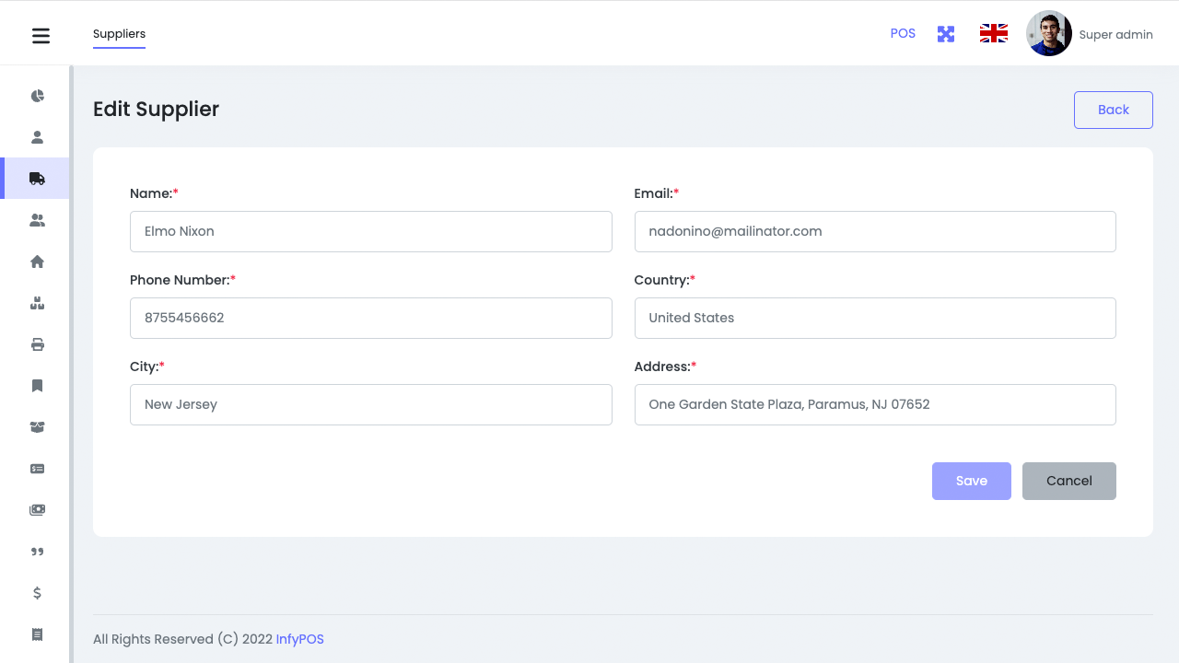Click the single user icon in sidebar

[x=38, y=137]
